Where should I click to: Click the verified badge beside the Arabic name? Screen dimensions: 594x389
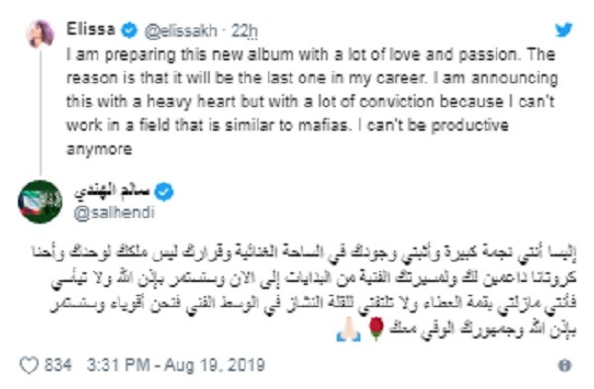tap(164, 192)
